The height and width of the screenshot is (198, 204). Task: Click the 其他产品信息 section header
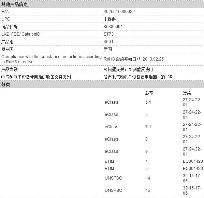pyautogui.click(x=14, y=4)
